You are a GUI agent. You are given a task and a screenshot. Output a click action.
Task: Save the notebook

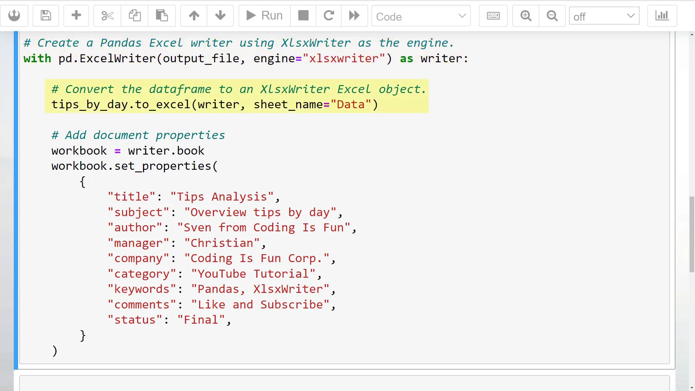pyautogui.click(x=46, y=16)
